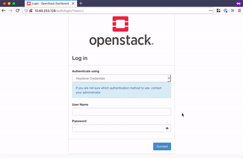
Task: Click the authentication method help message
Action: coord(122,90)
